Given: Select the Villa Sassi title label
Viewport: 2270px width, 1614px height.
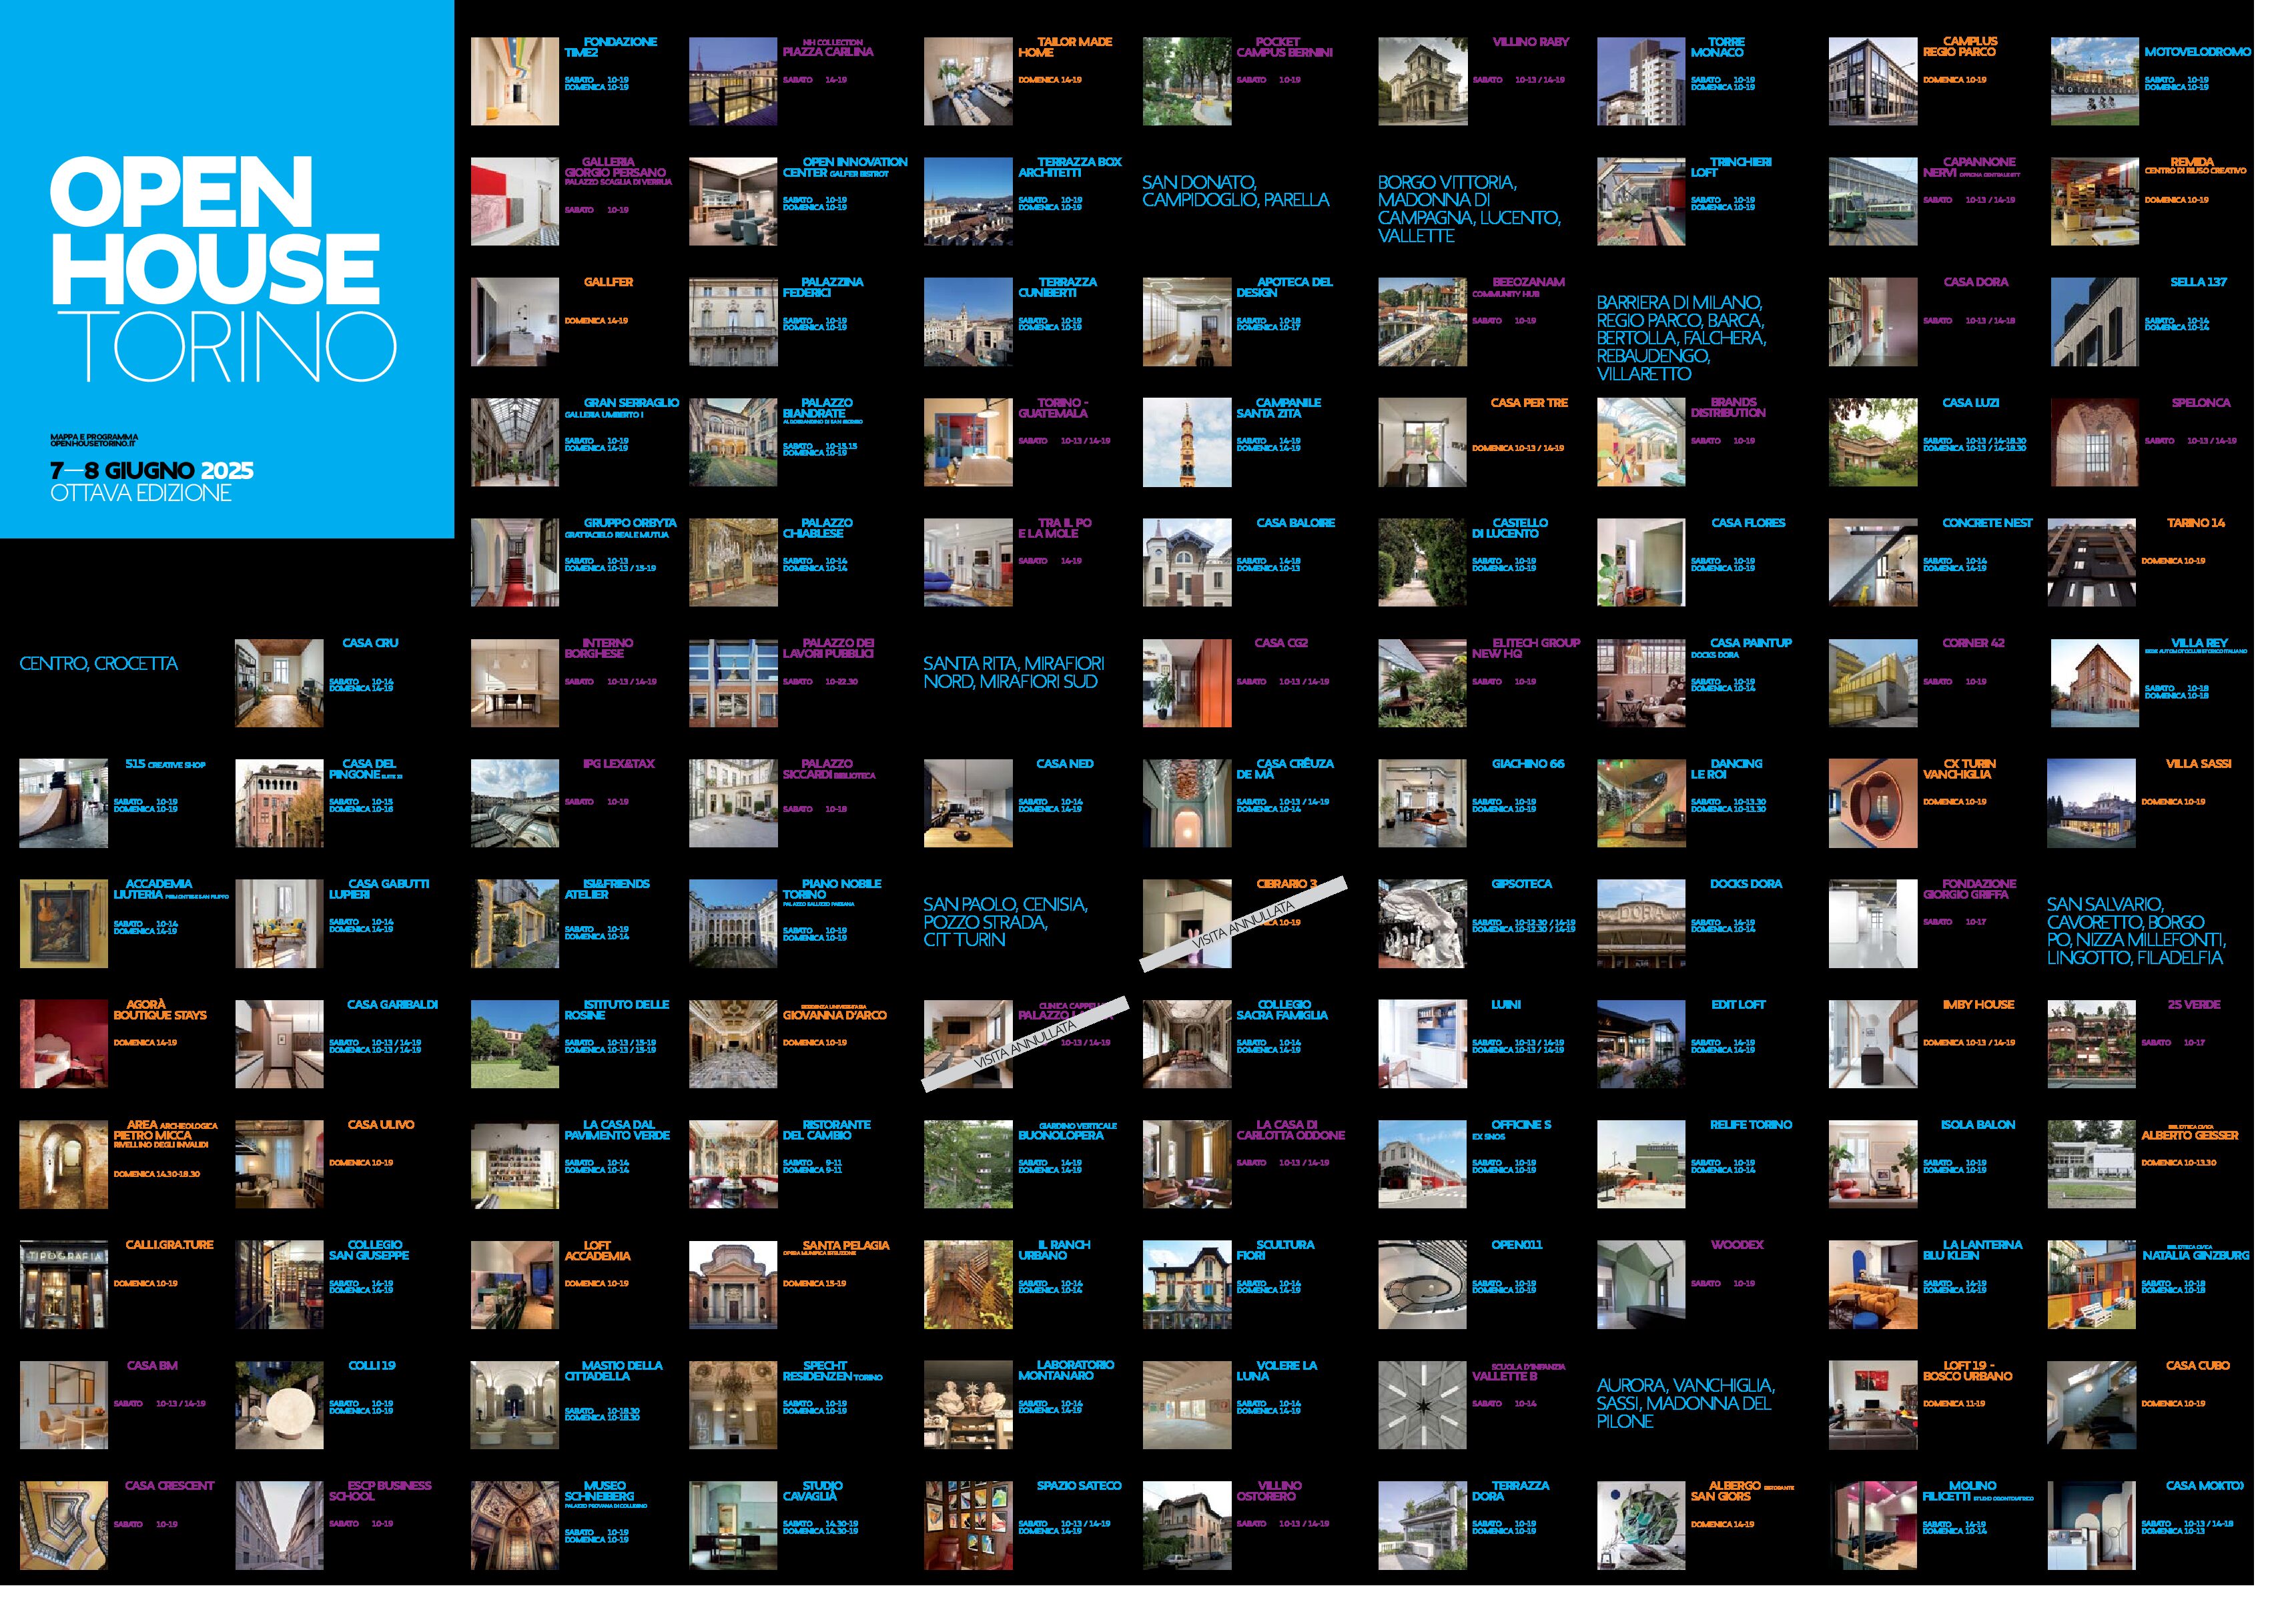Looking at the screenshot, I should click(2199, 764).
